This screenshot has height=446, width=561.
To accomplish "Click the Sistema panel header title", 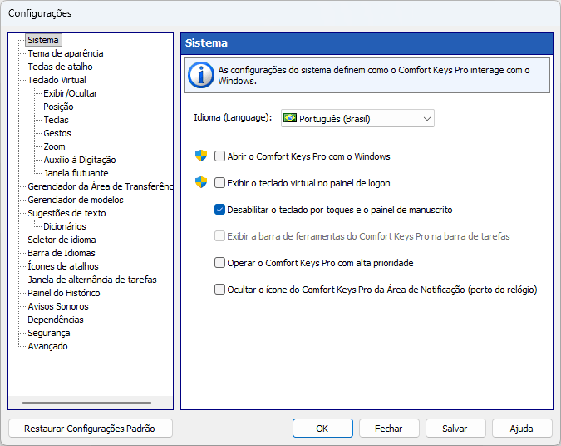I will coord(206,43).
